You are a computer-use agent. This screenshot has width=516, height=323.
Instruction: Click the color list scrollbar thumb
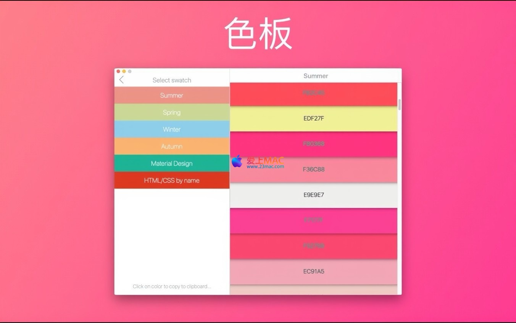coord(400,105)
